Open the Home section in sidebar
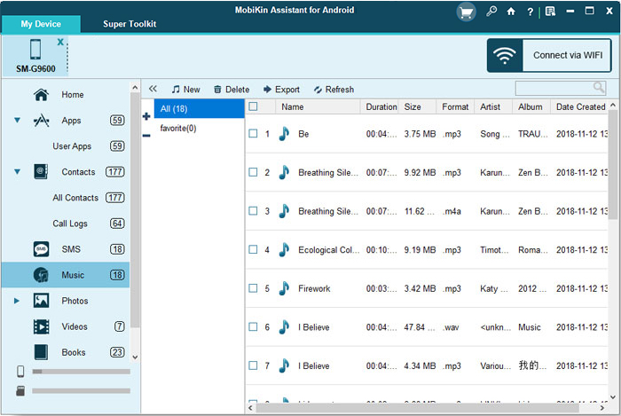Screen dimensions: 621x416 click(x=72, y=95)
